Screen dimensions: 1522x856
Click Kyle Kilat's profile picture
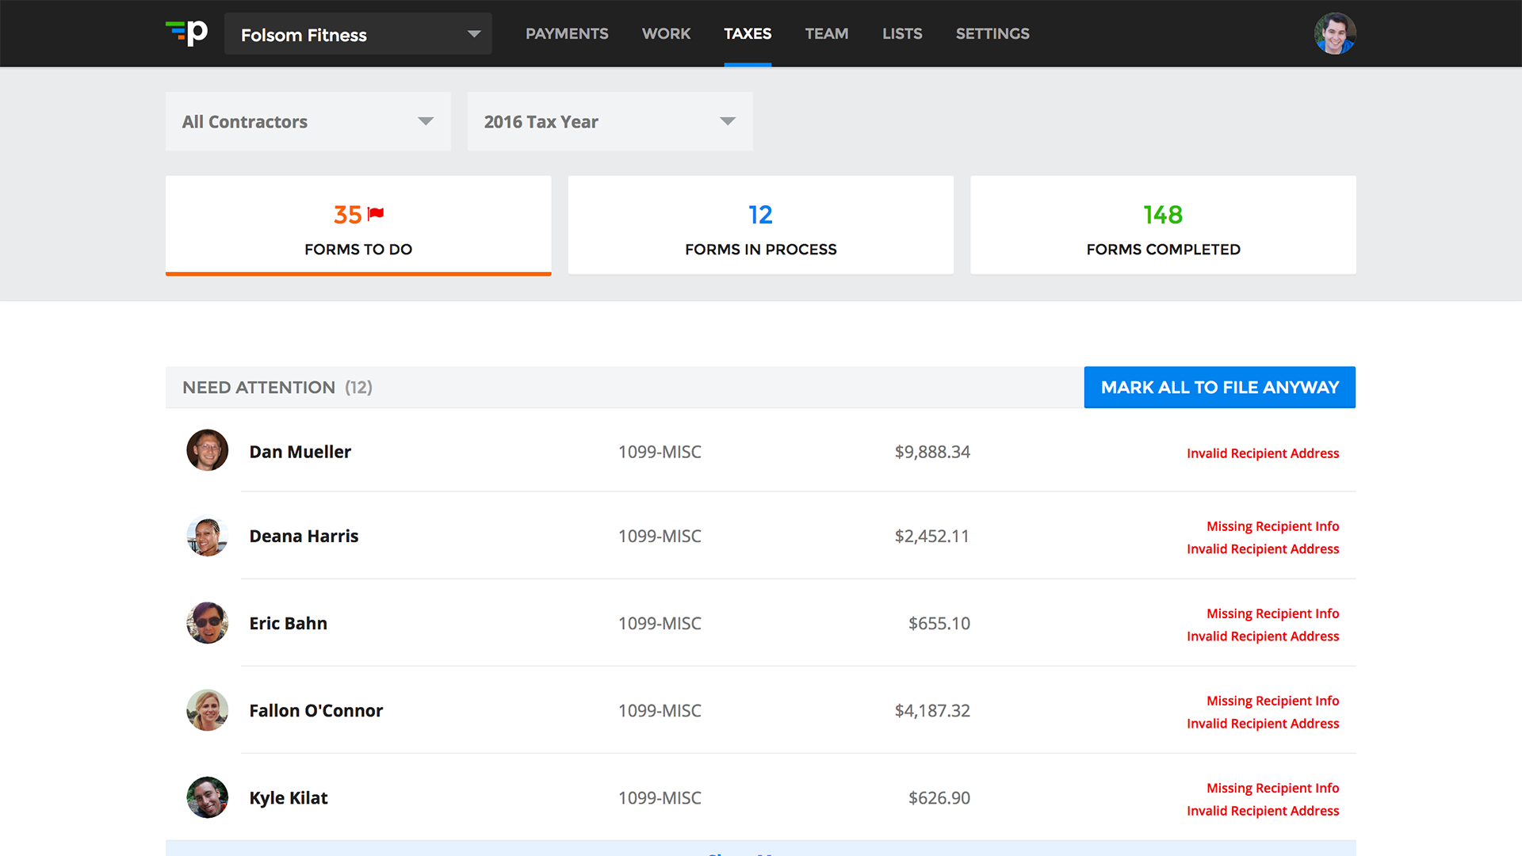(207, 797)
